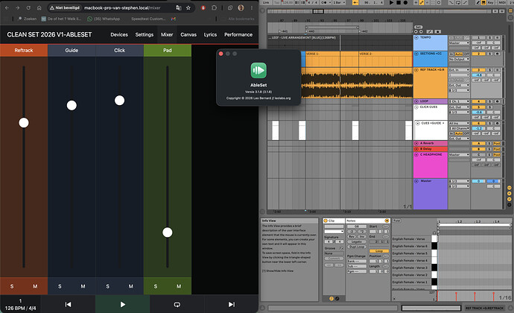Toggle automation arm in Ableton control bar
This screenshot has width=514, height=313.
point(422,3)
